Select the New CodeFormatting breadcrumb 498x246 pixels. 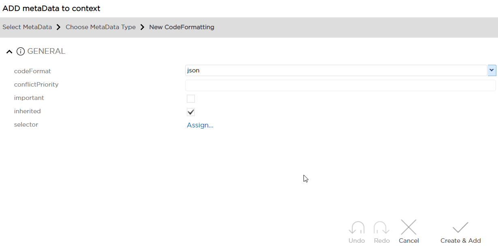pos(182,27)
